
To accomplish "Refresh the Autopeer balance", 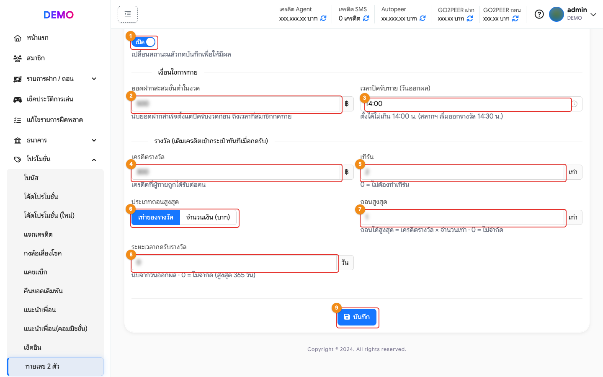I will 423,18.
